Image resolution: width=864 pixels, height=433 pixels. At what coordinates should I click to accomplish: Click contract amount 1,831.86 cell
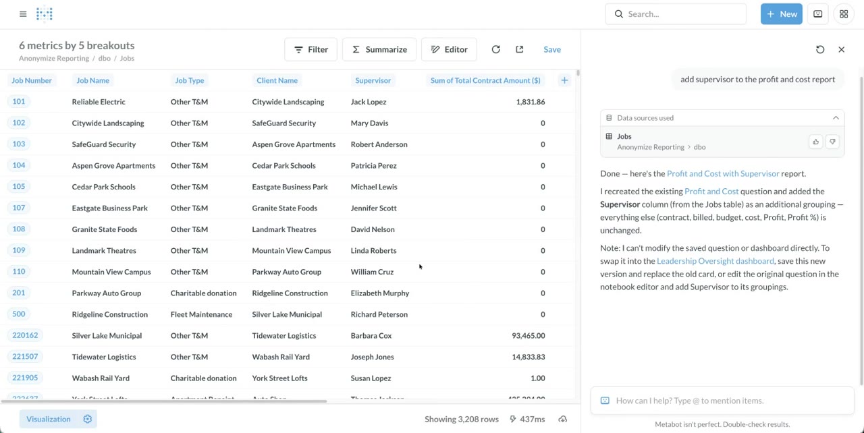pos(531,102)
